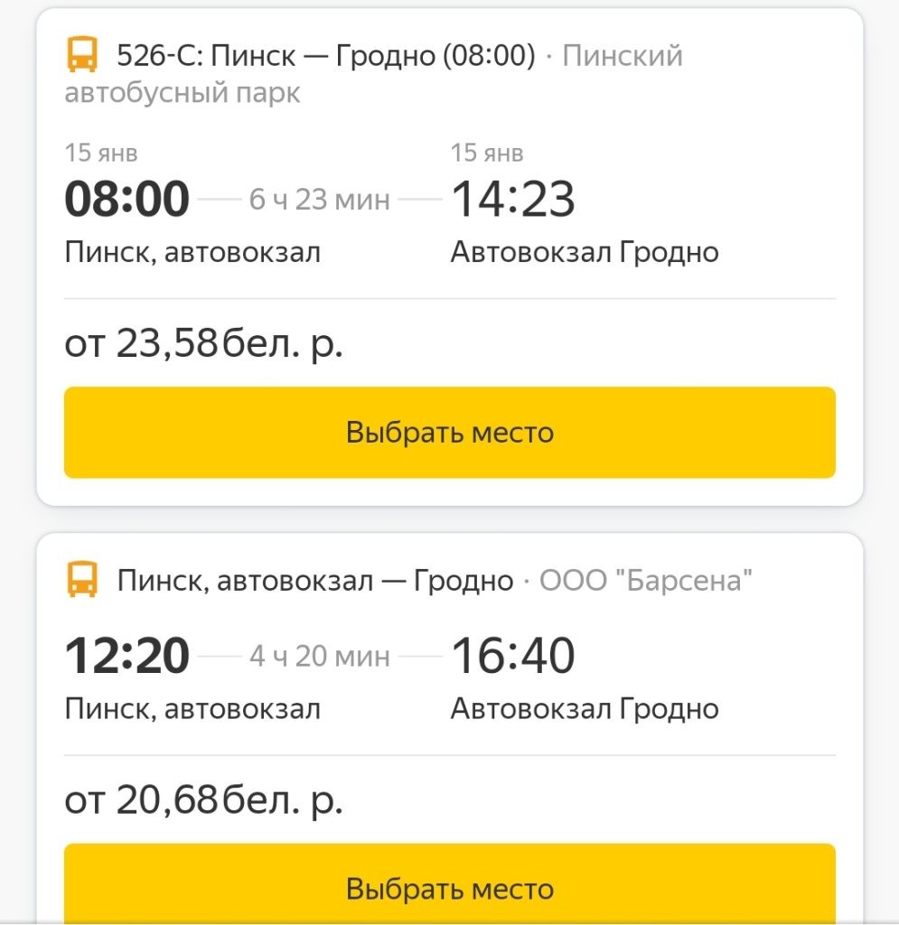Select the 12:20 departure time

coord(127,656)
